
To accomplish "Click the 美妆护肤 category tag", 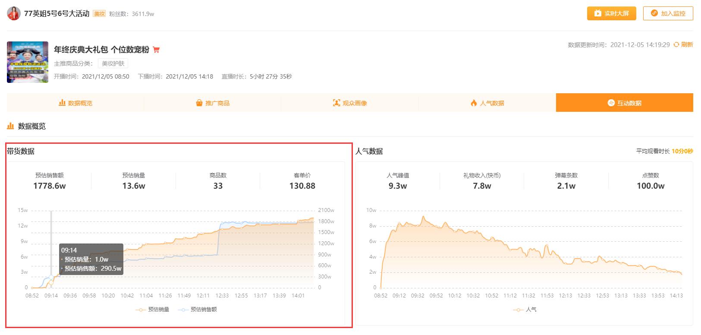I will coord(113,63).
